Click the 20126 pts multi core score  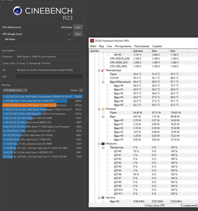pyautogui.click(x=67, y=27)
